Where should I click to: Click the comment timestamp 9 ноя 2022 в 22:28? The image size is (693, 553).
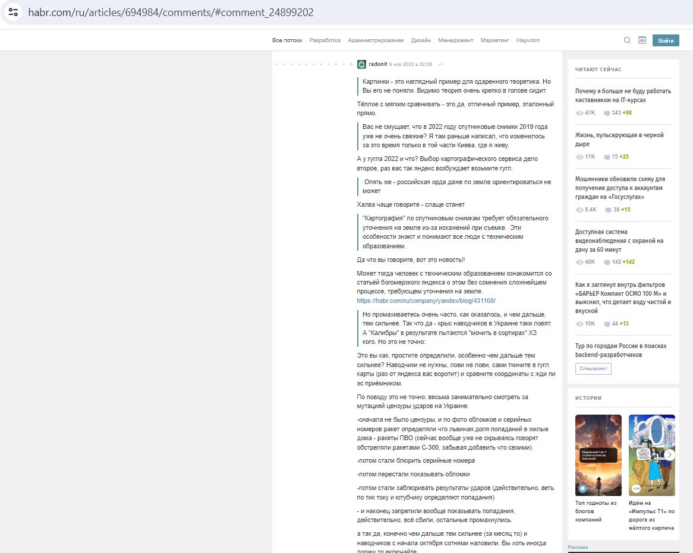tap(411, 65)
